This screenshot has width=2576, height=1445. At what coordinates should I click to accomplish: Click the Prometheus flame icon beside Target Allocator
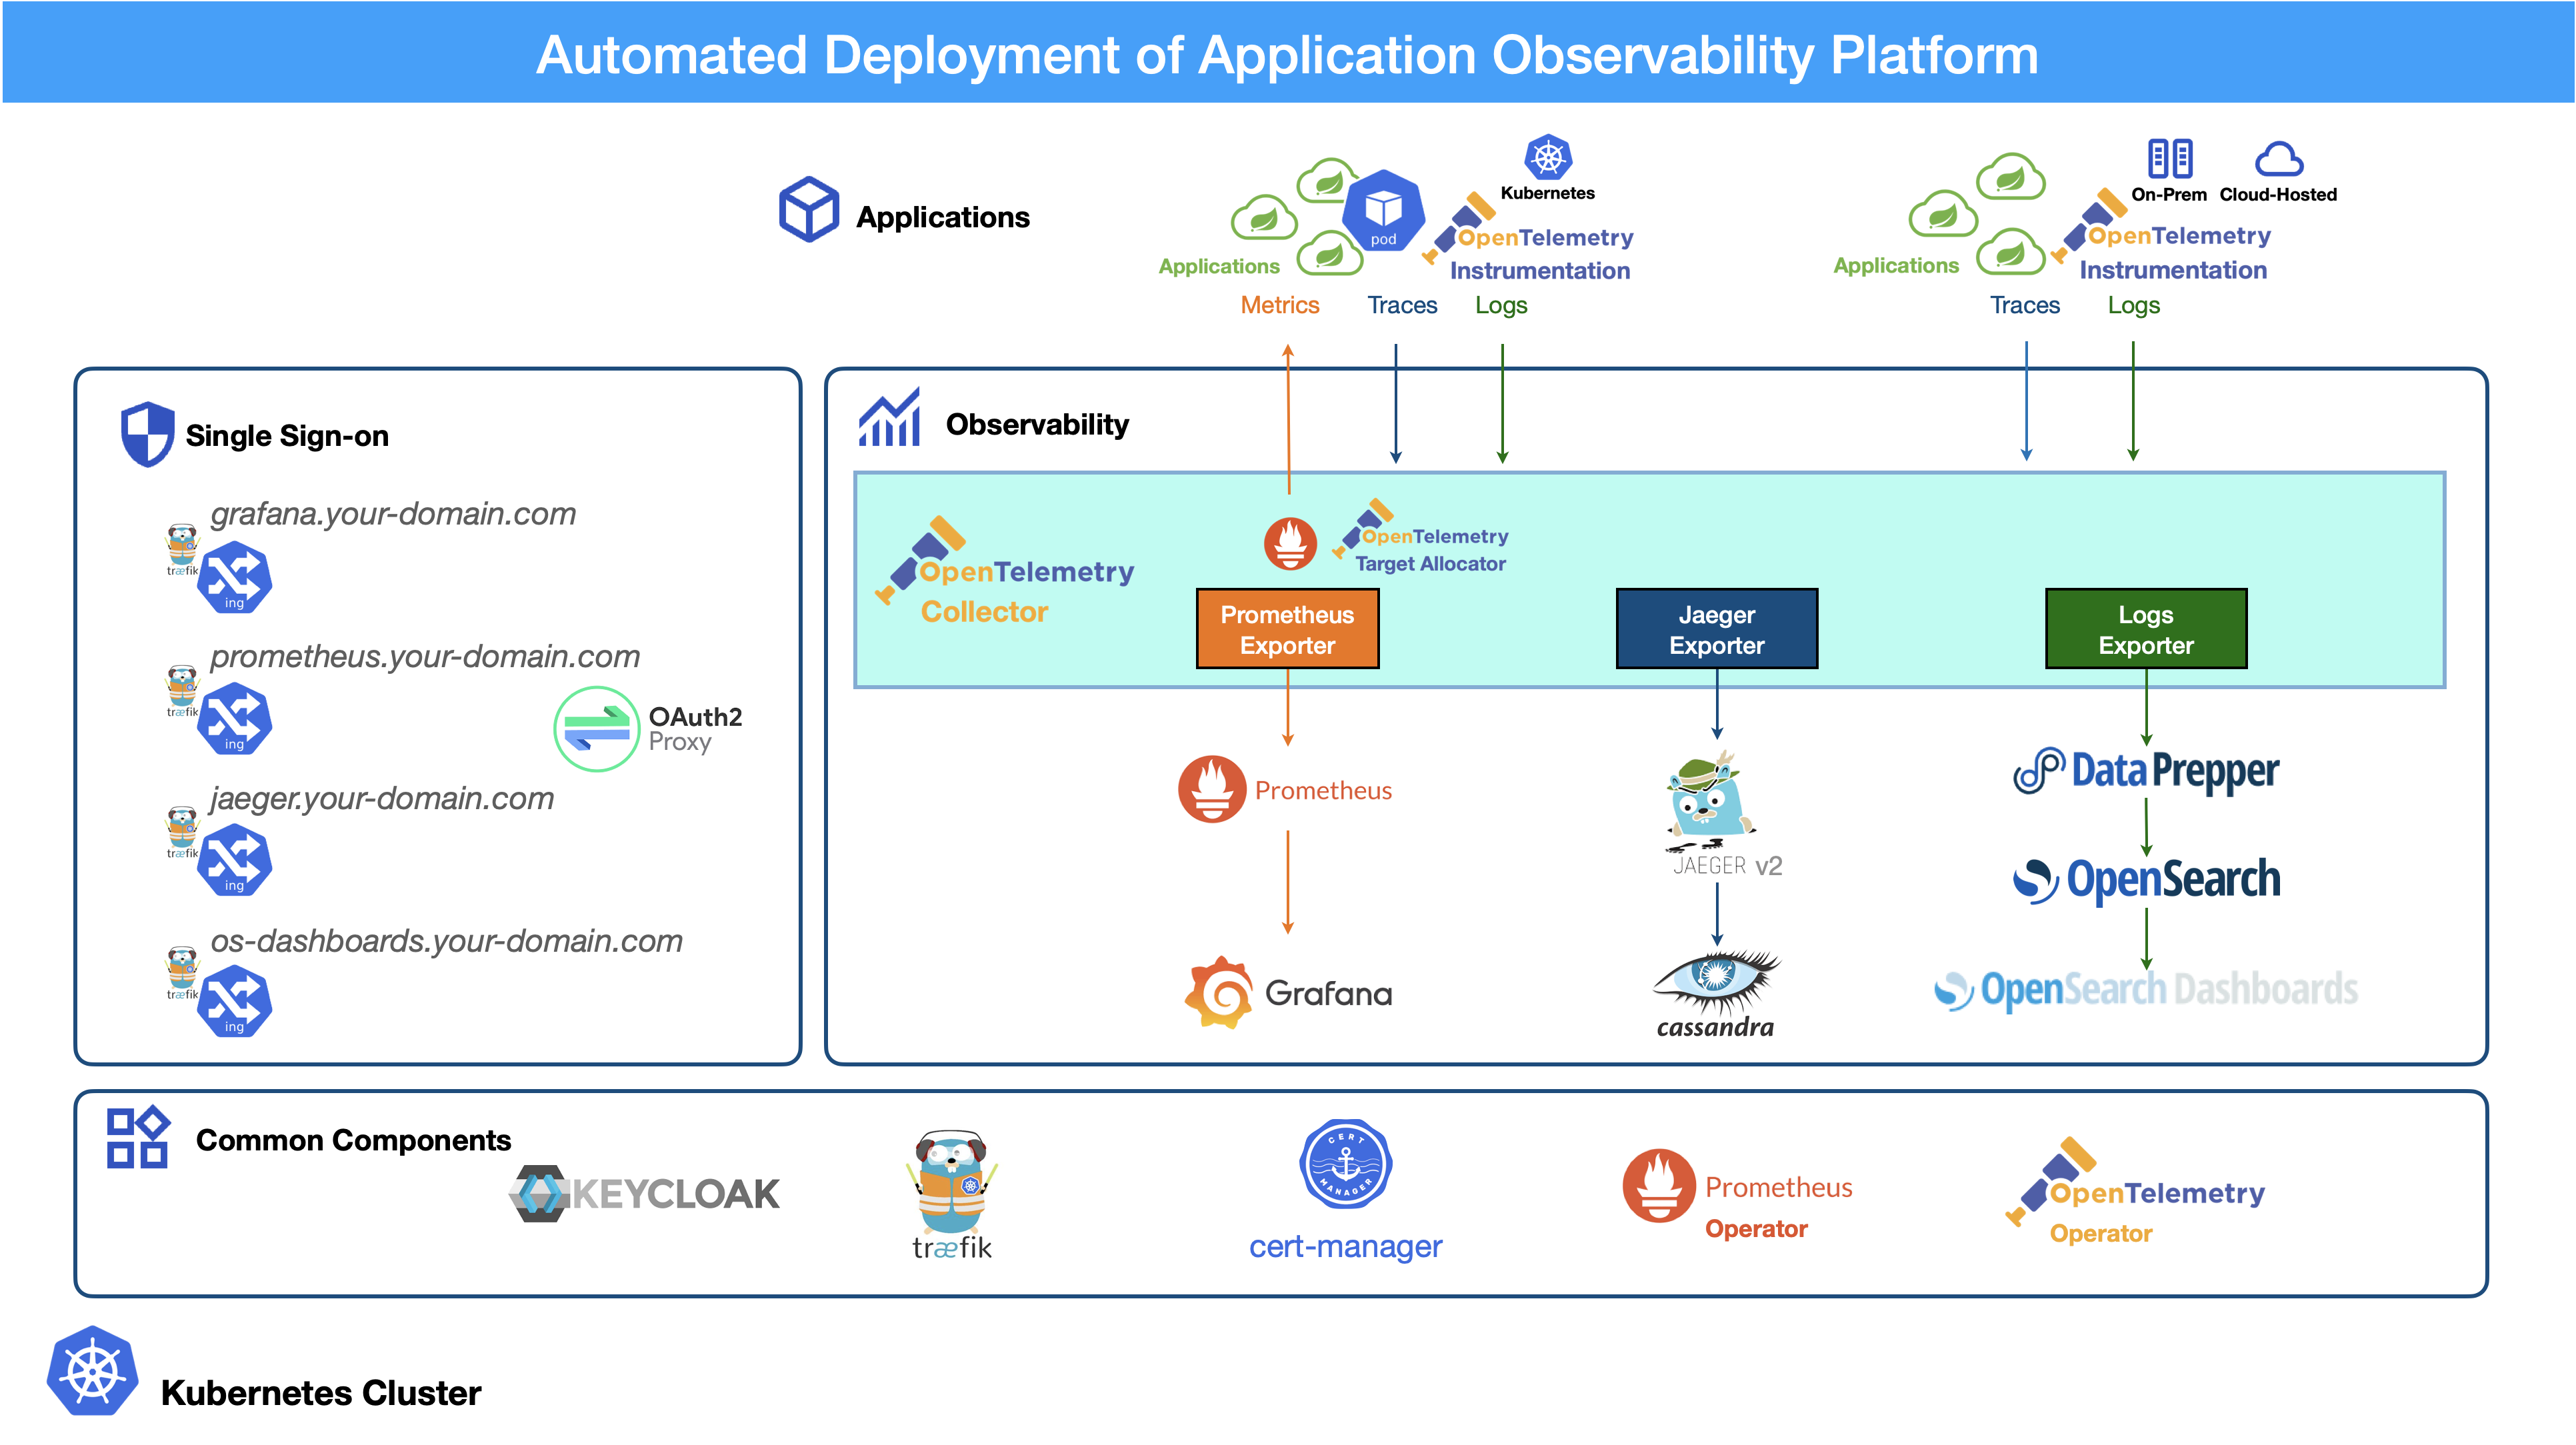1290,543
